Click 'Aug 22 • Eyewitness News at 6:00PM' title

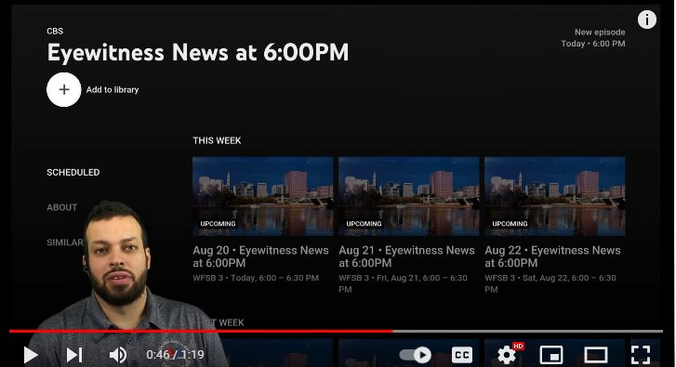coord(552,256)
